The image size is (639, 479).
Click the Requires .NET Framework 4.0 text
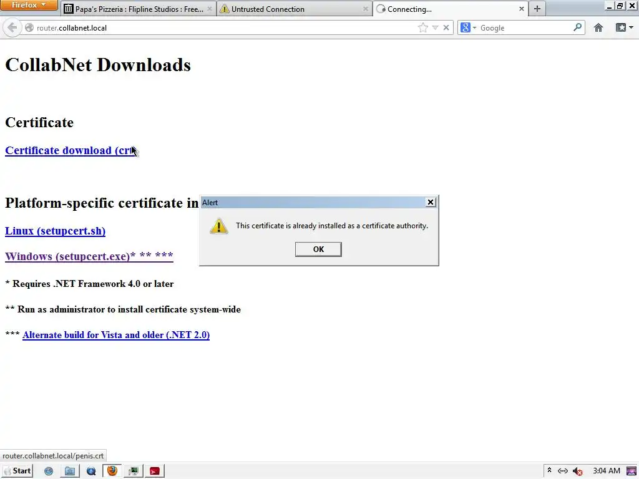tap(89, 284)
